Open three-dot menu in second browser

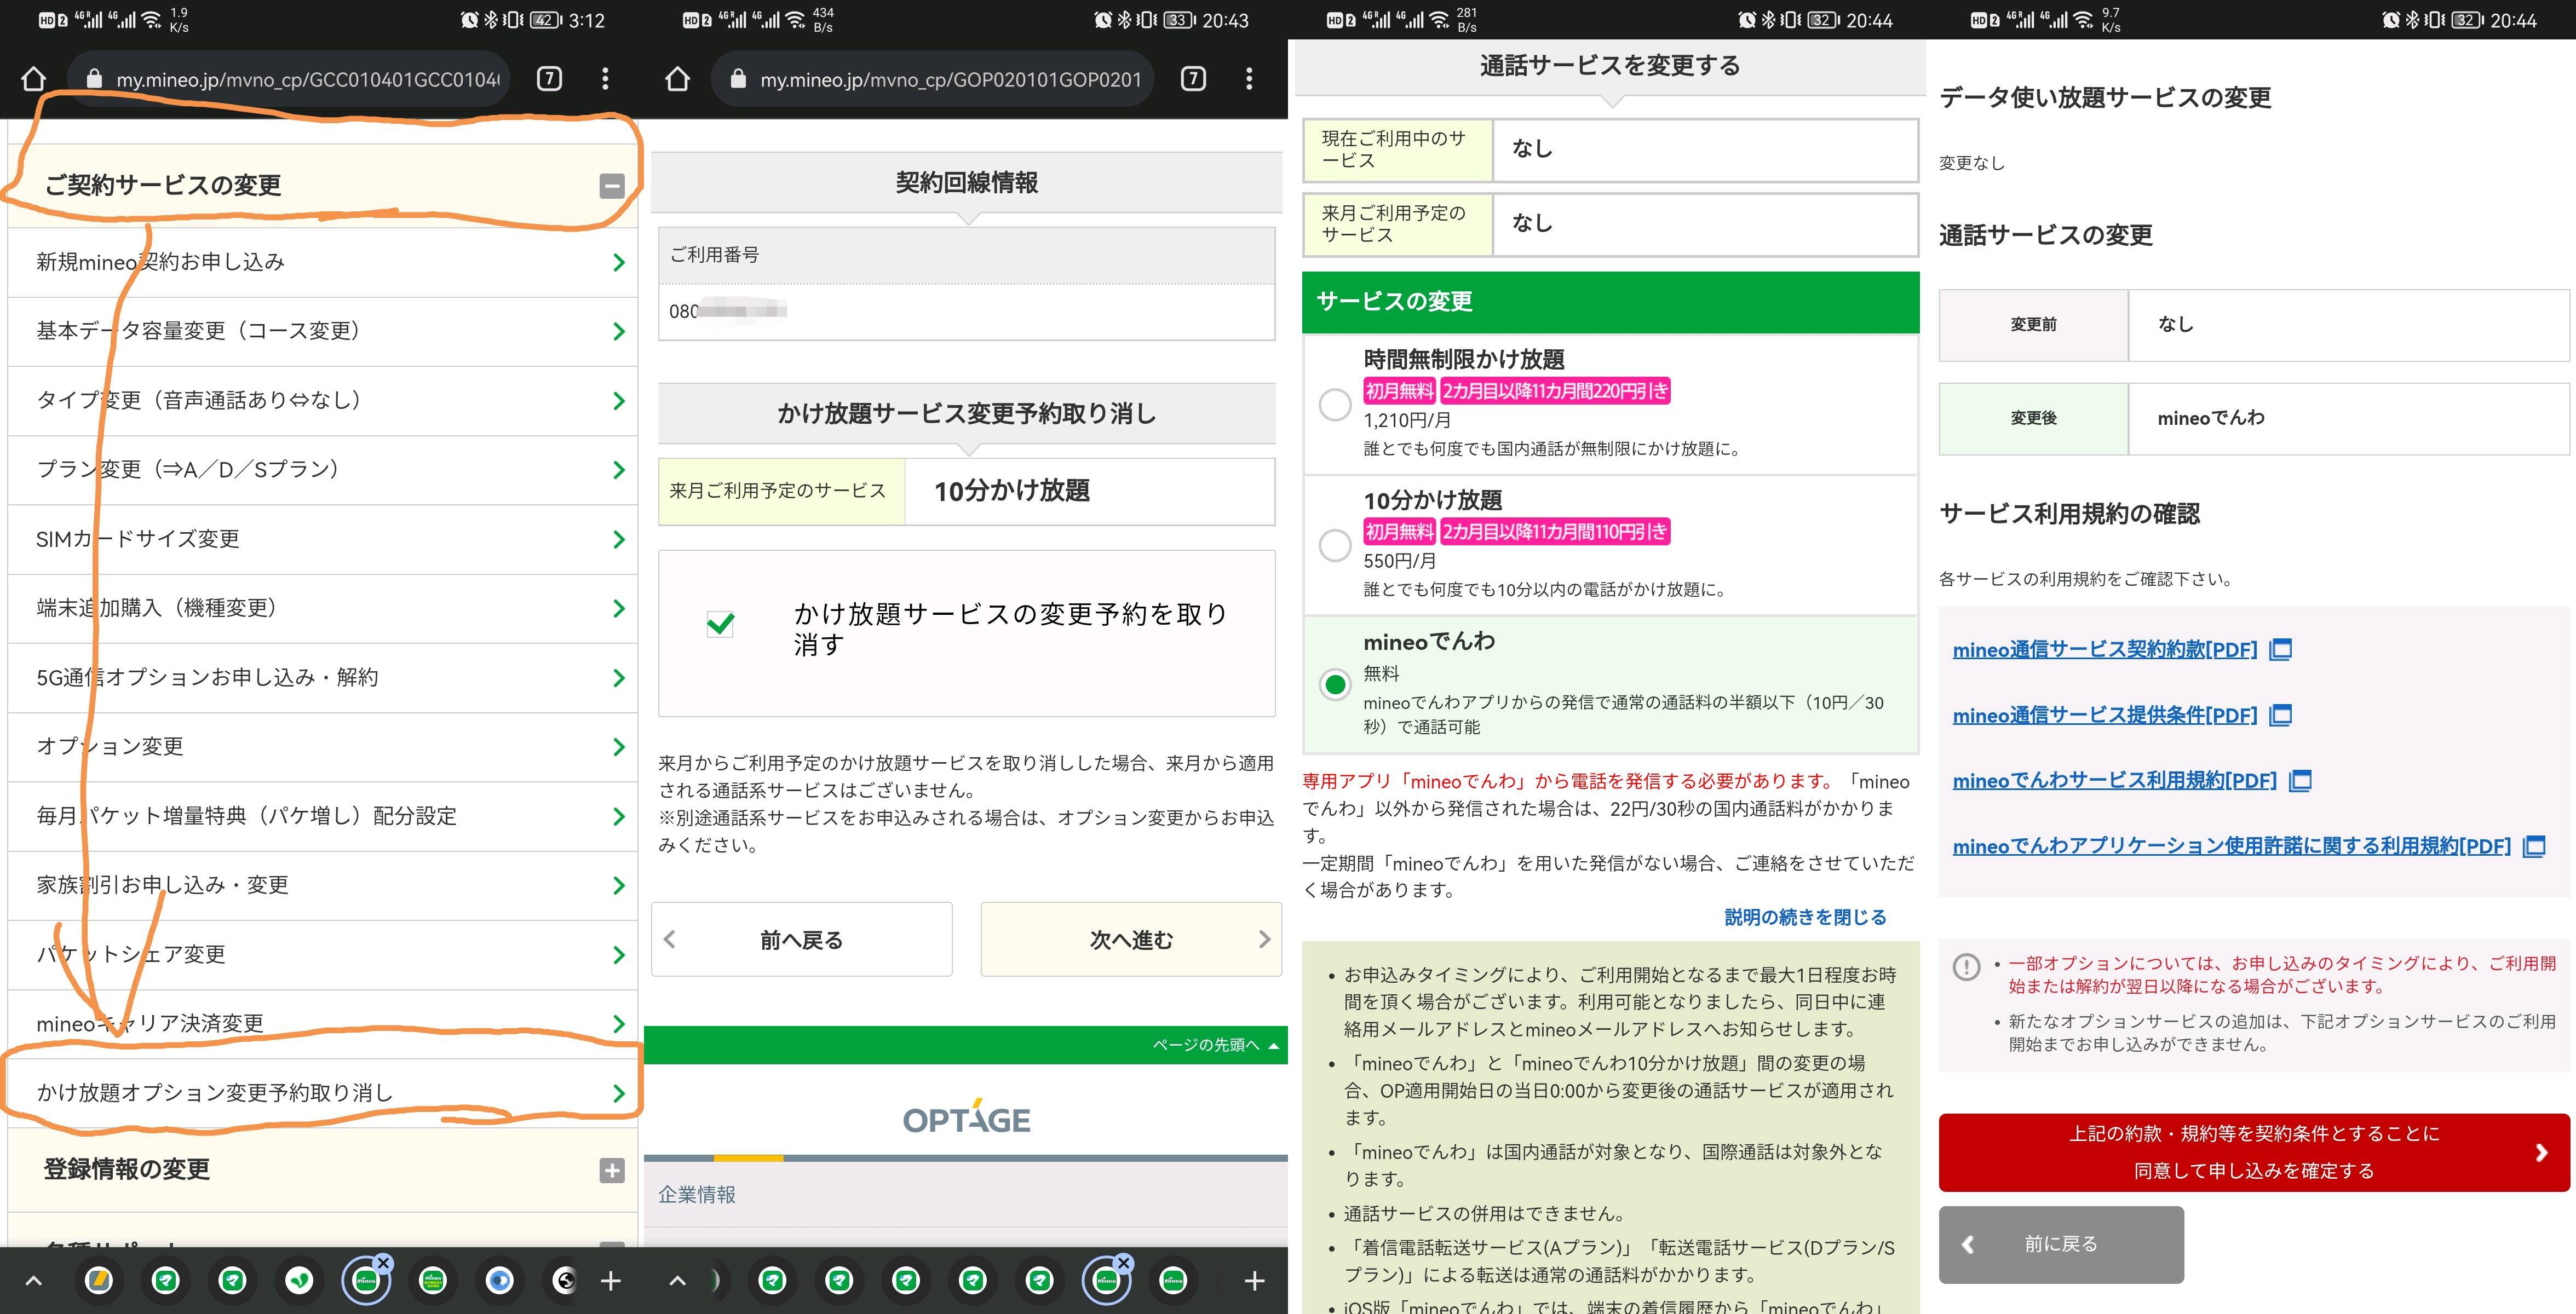pyautogui.click(x=1249, y=79)
